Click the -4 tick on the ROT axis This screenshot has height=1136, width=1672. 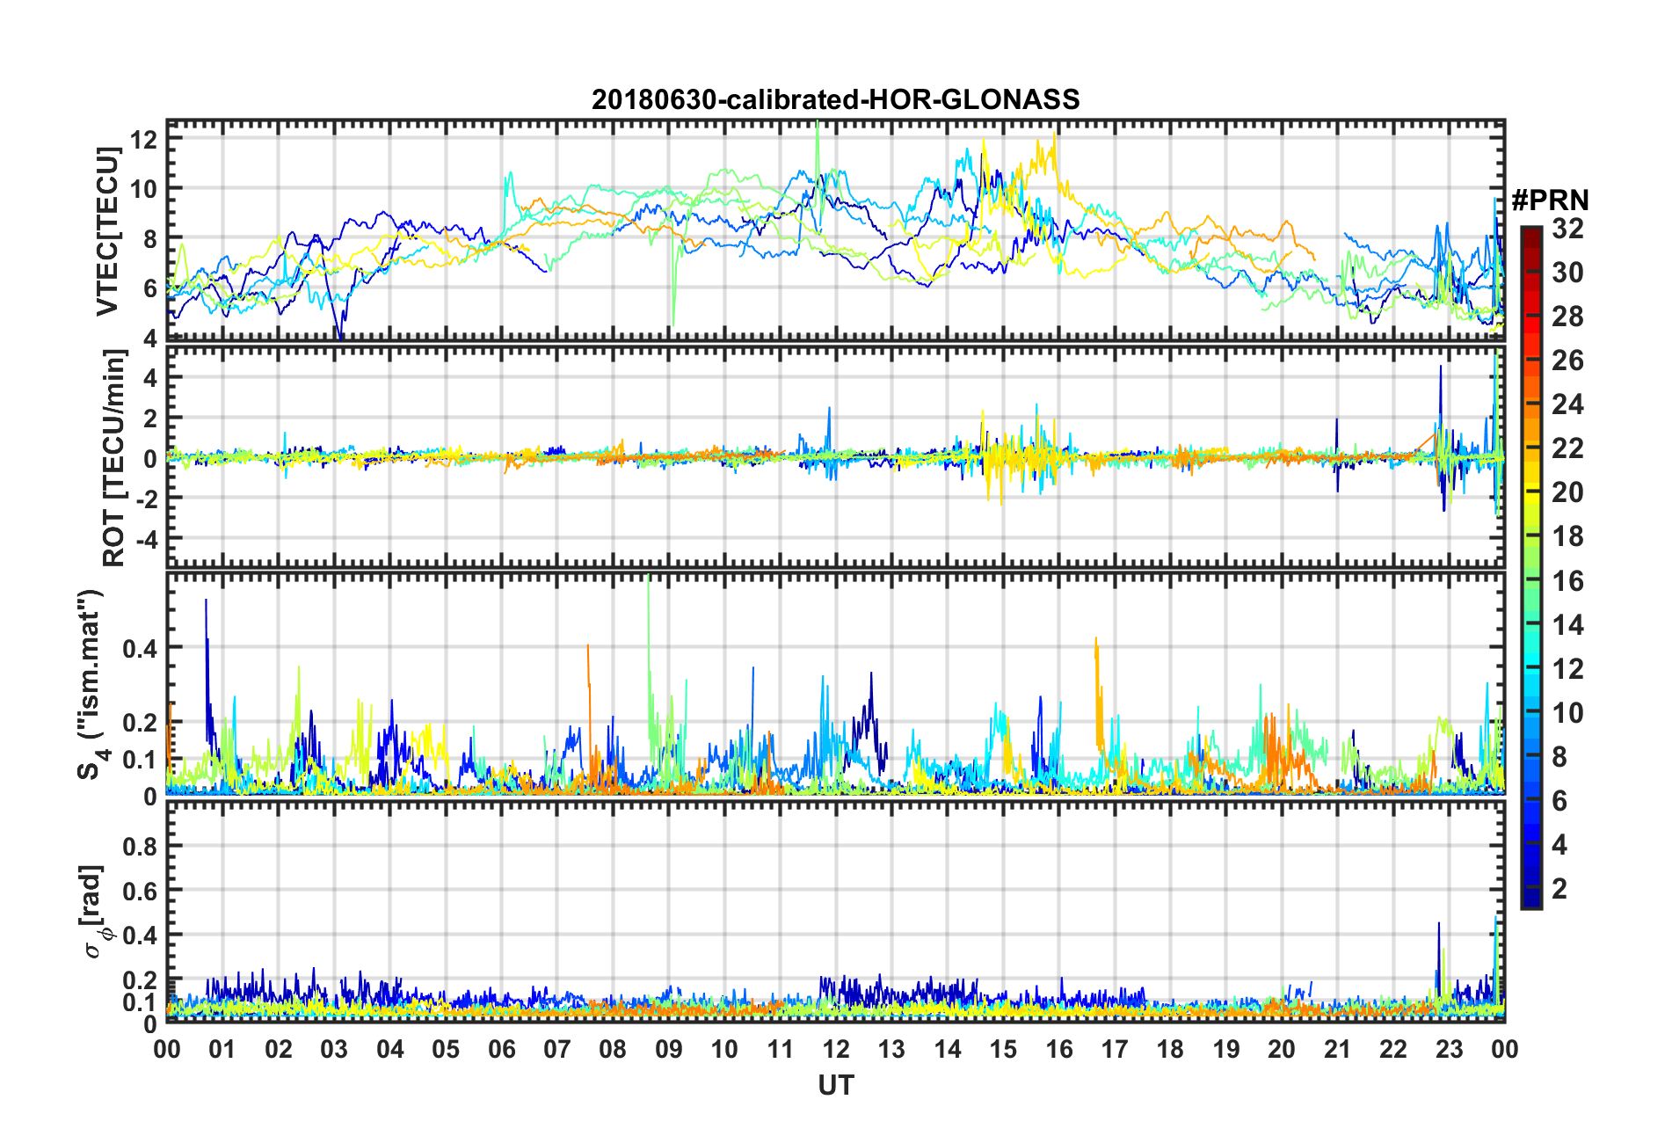pyautogui.click(x=145, y=538)
